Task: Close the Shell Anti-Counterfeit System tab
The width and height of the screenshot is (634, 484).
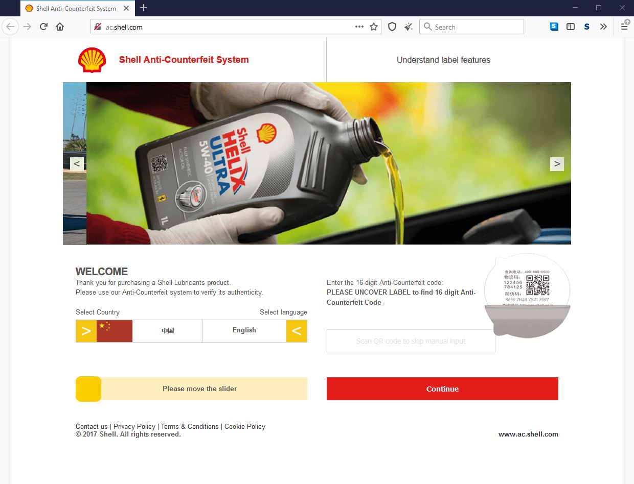Action: [126, 8]
